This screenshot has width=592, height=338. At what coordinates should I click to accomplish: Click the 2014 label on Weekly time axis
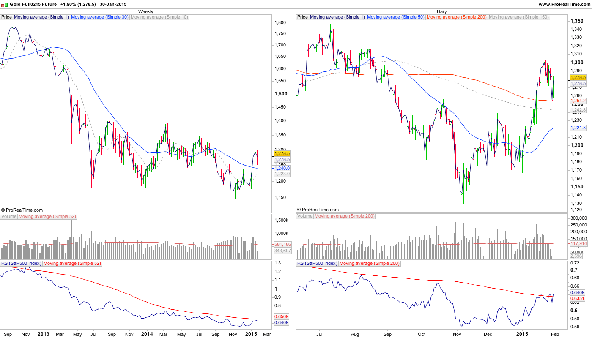coord(147,334)
